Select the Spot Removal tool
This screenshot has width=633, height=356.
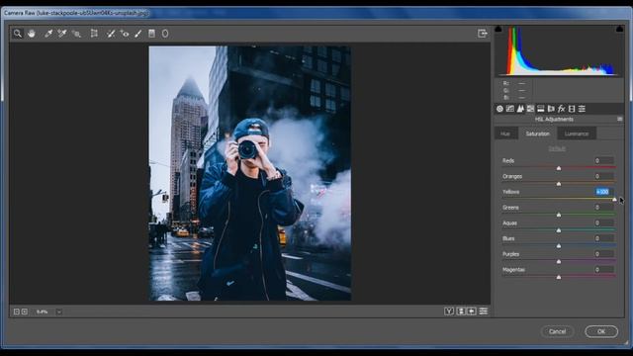click(111, 34)
